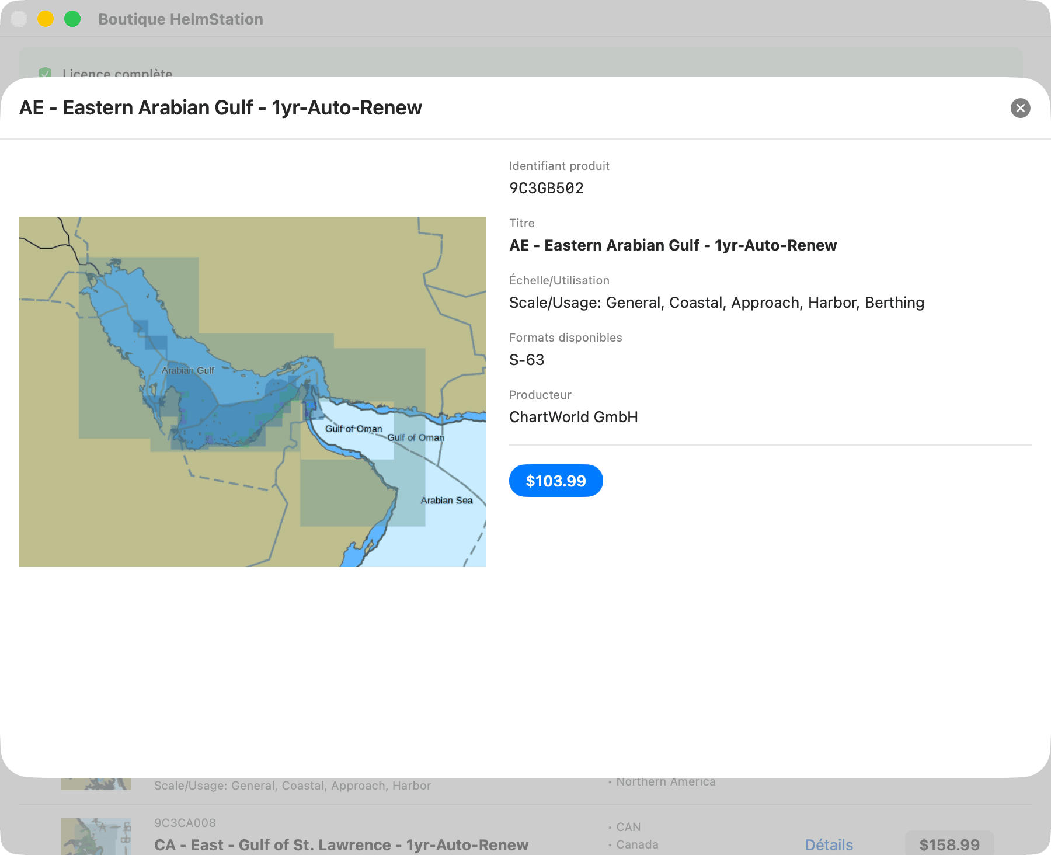Click the ChartWorld GmbH producer name

pos(573,417)
